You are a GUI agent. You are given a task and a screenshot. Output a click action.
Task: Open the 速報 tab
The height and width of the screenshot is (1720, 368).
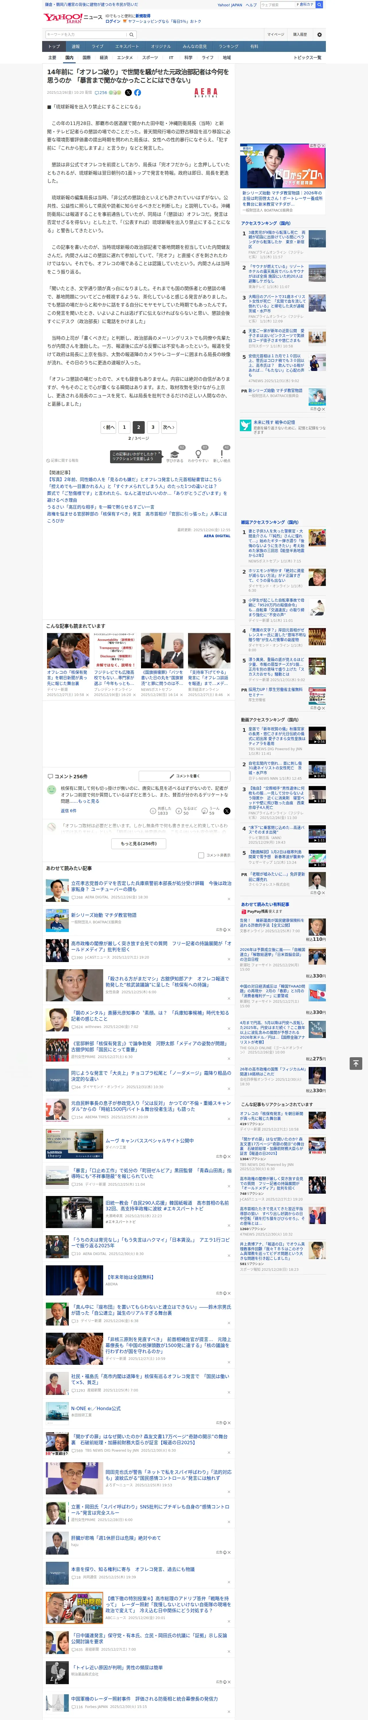pos(75,47)
